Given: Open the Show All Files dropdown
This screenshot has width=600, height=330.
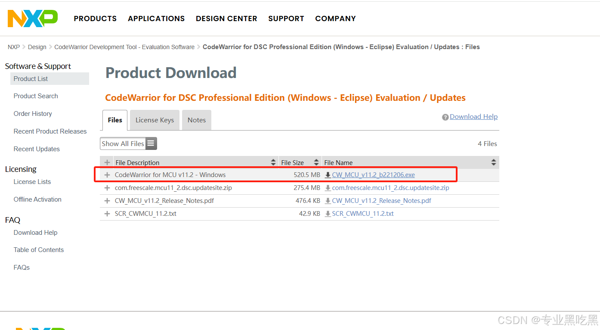Looking at the screenshot, I should coord(128,143).
